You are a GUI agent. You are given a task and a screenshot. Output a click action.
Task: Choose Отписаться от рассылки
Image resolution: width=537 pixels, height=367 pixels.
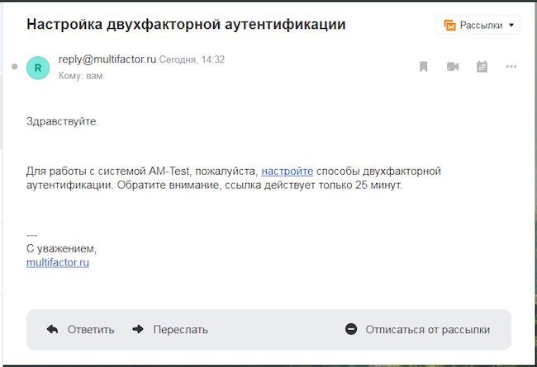click(x=427, y=329)
